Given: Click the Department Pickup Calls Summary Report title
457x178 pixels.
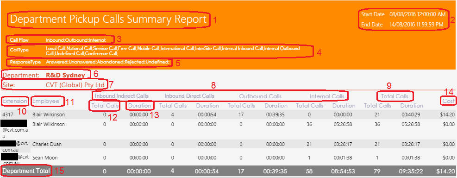Looking at the screenshot, I should point(108,19).
